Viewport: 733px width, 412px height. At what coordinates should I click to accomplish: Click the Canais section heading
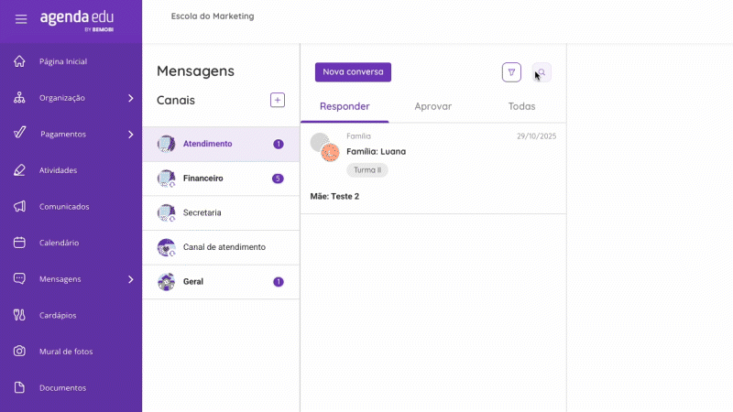pos(176,100)
